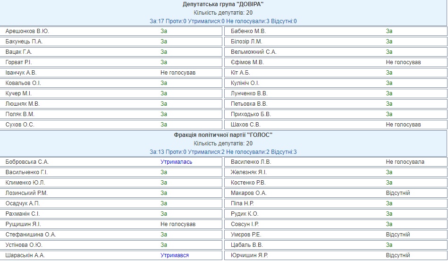Click deputy Осадчук А.П.
Viewport: 448px width, 261px height.
pos(23,203)
